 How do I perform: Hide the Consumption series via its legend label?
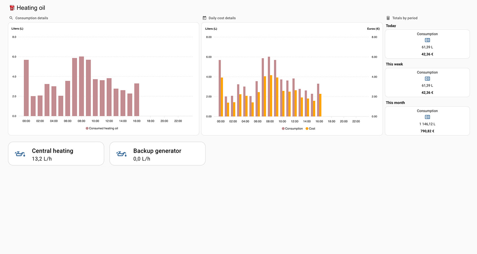coord(294,129)
